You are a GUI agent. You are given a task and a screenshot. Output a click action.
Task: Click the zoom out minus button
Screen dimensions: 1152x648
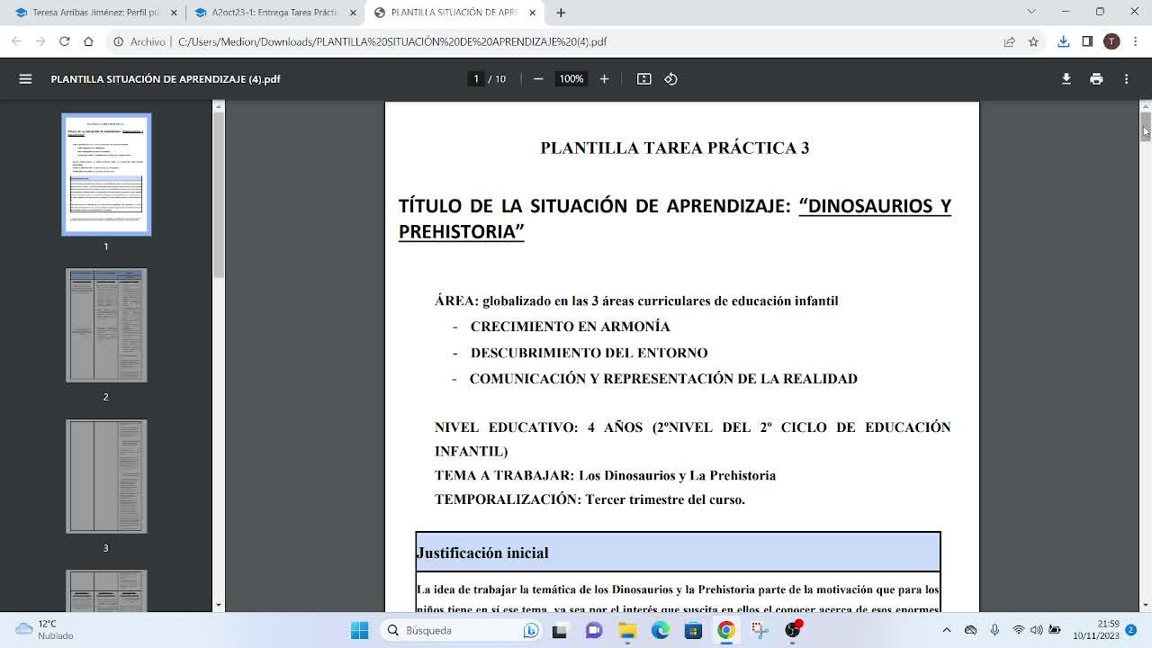click(538, 79)
